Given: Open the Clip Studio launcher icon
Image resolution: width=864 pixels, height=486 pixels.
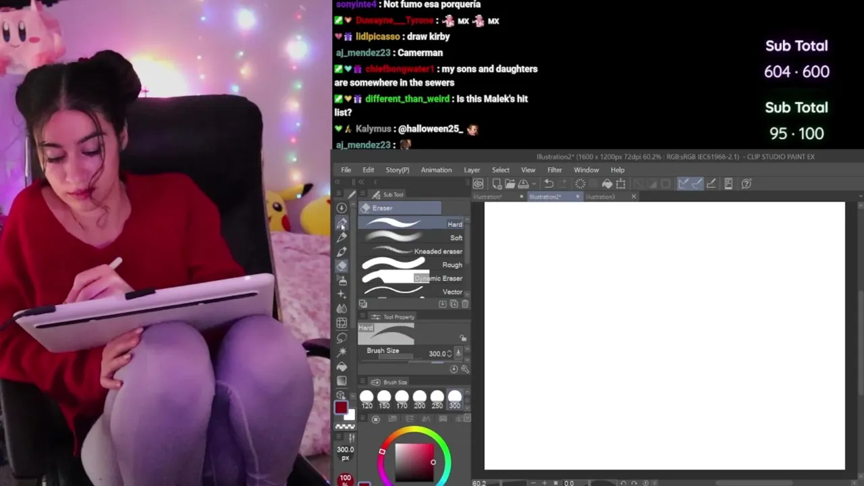Looking at the screenshot, I should 478,184.
